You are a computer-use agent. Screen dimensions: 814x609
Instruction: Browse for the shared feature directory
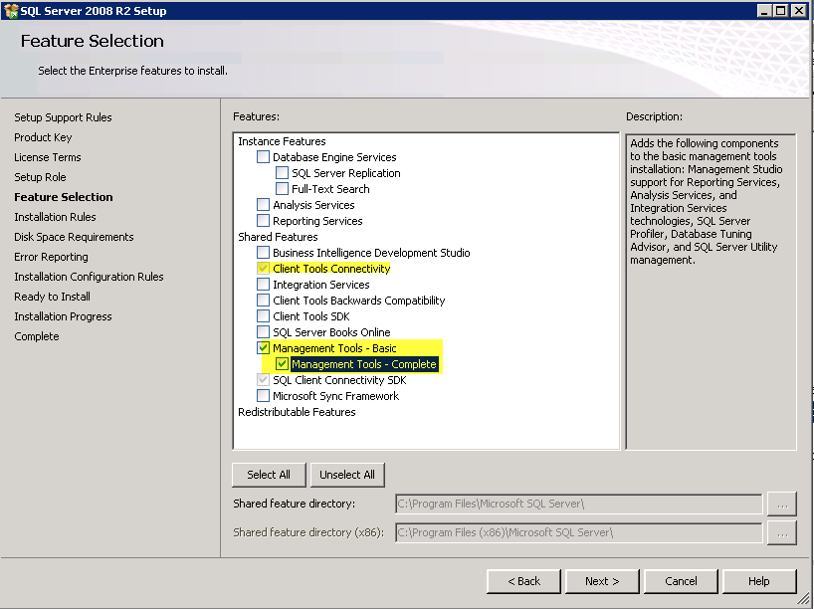(782, 504)
